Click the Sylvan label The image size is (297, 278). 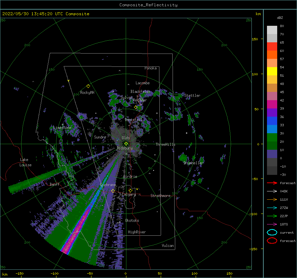point(126,98)
